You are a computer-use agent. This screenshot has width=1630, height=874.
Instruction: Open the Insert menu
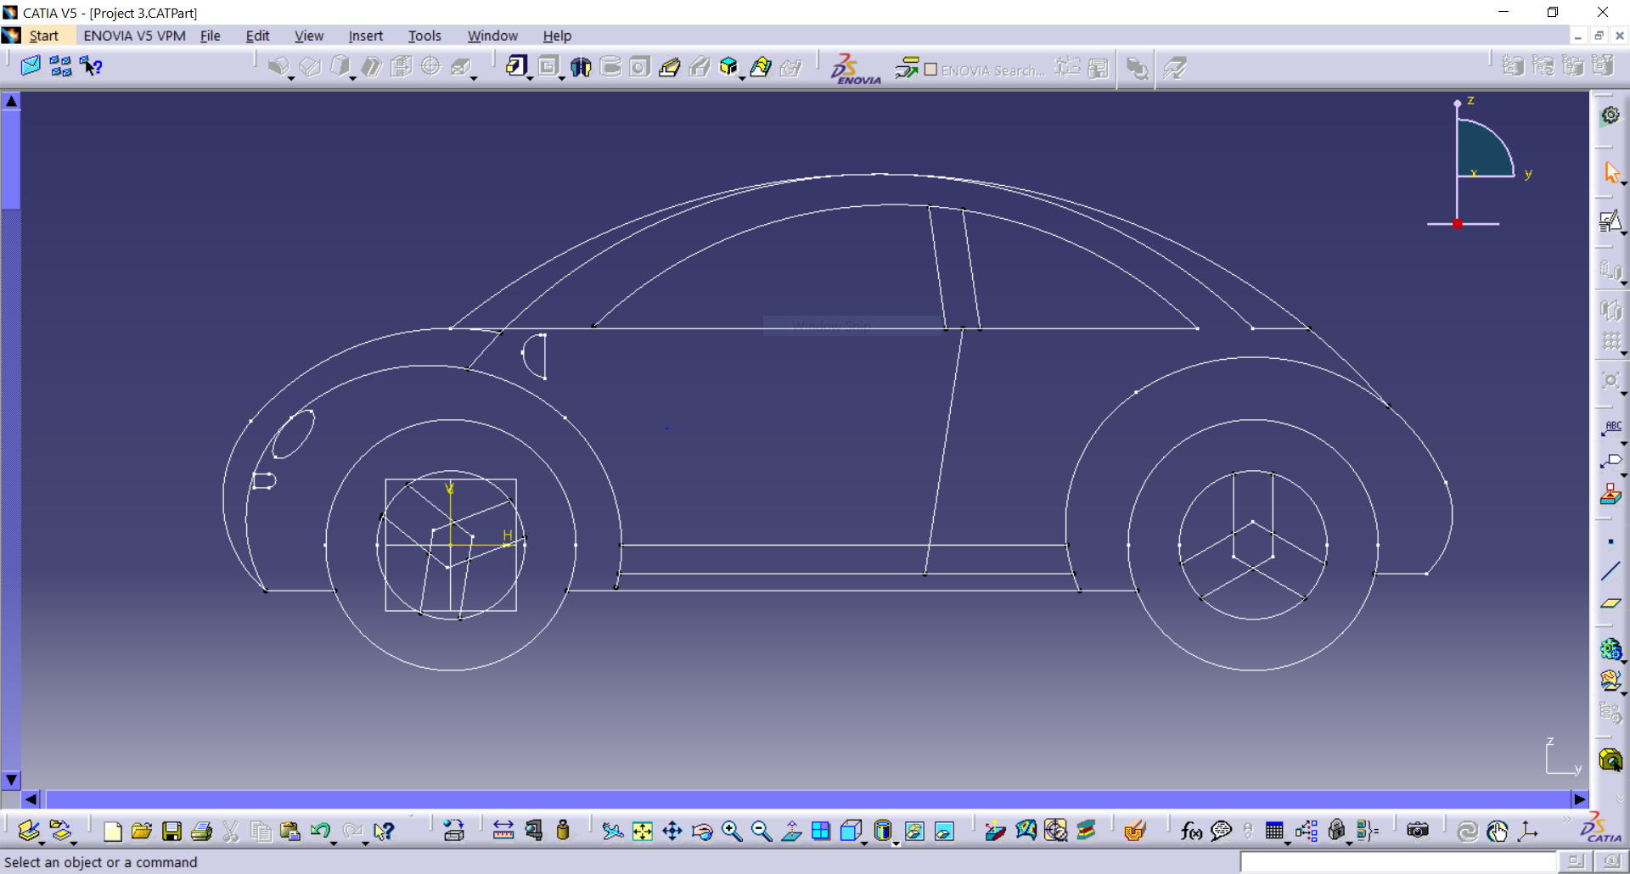pyautogui.click(x=365, y=36)
